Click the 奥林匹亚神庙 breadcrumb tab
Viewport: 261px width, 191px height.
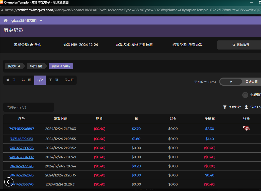(x=61, y=66)
